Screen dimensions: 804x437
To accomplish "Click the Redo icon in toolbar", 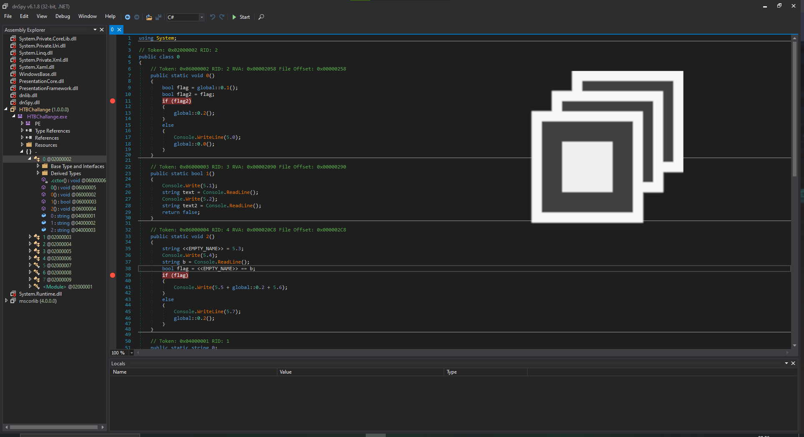I will [222, 17].
